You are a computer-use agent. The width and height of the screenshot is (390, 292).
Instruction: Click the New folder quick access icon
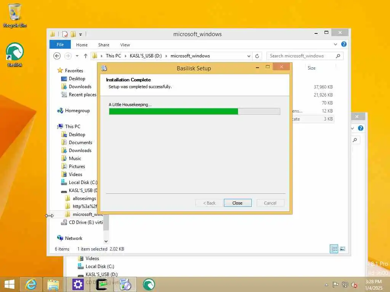[x=74, y=34]
